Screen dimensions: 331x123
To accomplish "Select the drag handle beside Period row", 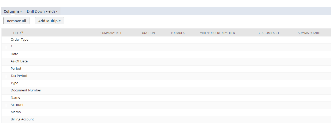I will click(5, 69).
